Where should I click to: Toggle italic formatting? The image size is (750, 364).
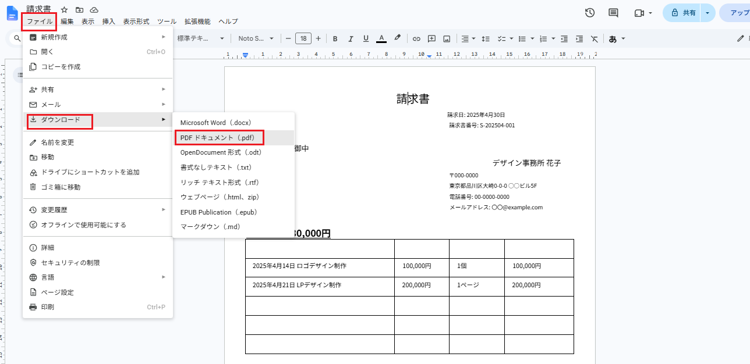[351, 39]
